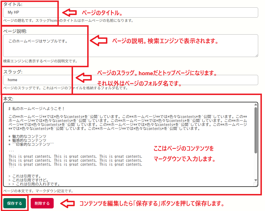Click the 保存する save button

(x=14, y=203)
